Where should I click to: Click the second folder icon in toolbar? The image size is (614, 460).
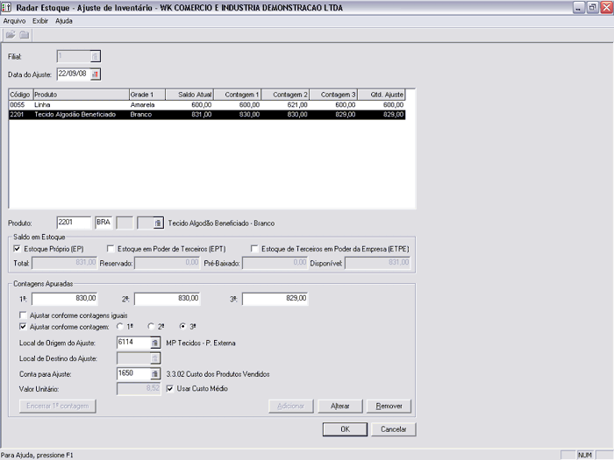[x=25, y=35]
